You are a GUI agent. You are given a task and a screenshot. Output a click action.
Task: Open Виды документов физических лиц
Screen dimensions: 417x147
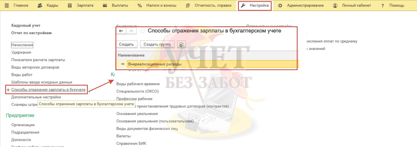(147, 128)
